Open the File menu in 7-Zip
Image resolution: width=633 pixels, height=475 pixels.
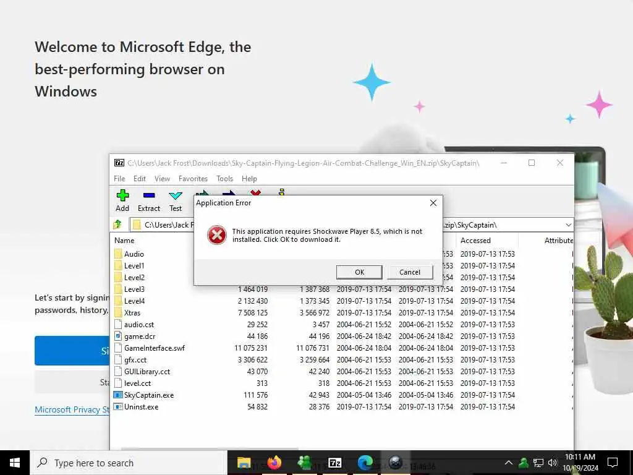119,179
